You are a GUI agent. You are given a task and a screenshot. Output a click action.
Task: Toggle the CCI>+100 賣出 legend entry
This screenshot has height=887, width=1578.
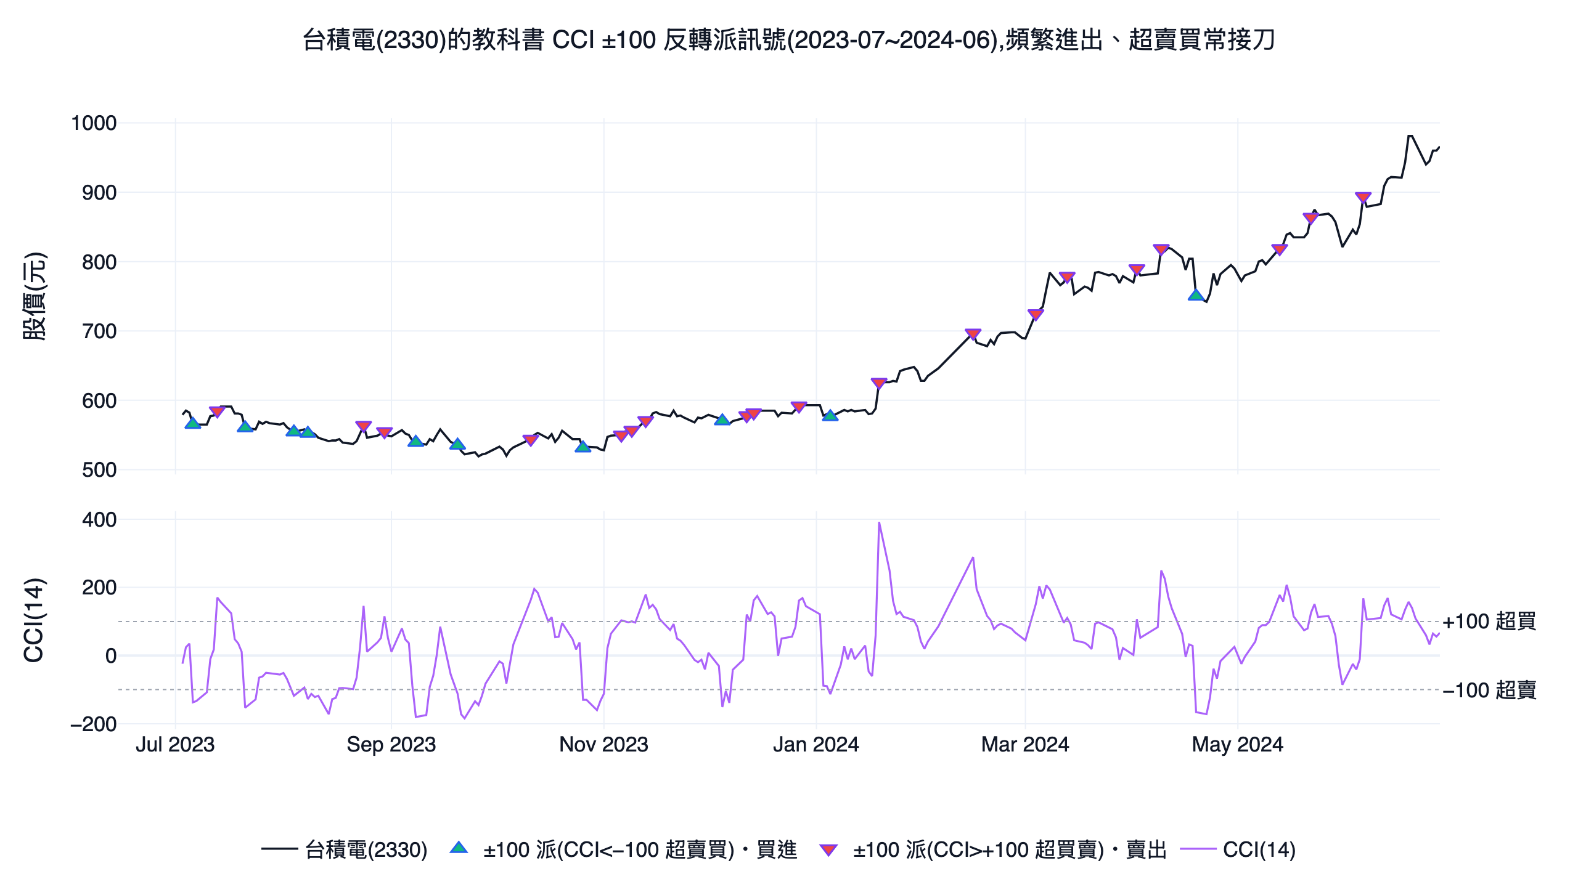[993, 849]
